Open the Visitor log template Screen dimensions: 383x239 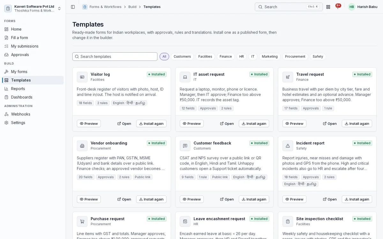coord(124,124)
